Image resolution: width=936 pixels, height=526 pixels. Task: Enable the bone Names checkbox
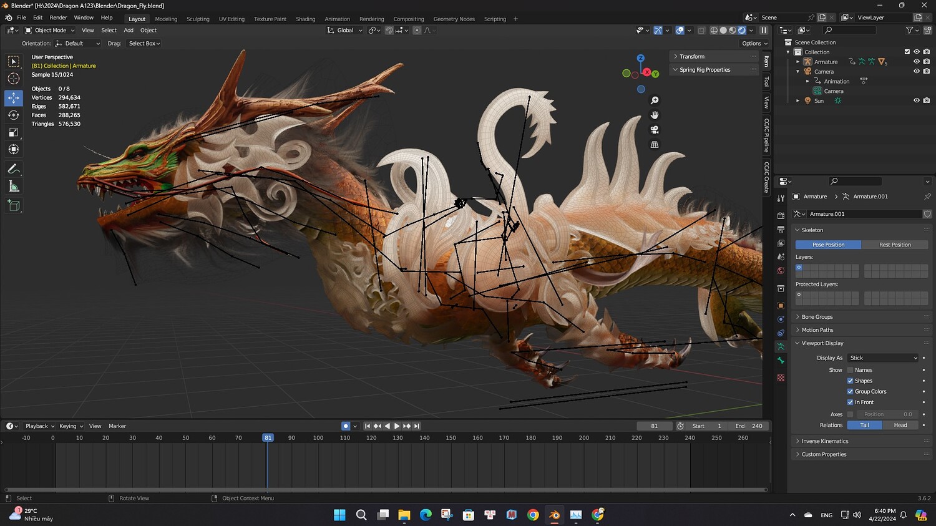850,370
